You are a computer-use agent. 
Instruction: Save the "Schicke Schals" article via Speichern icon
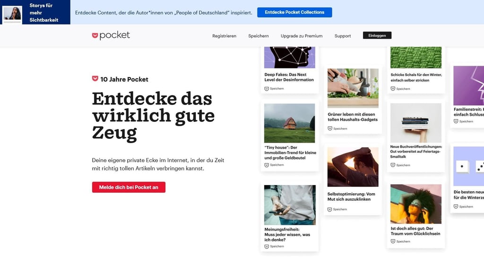(393, 88)
